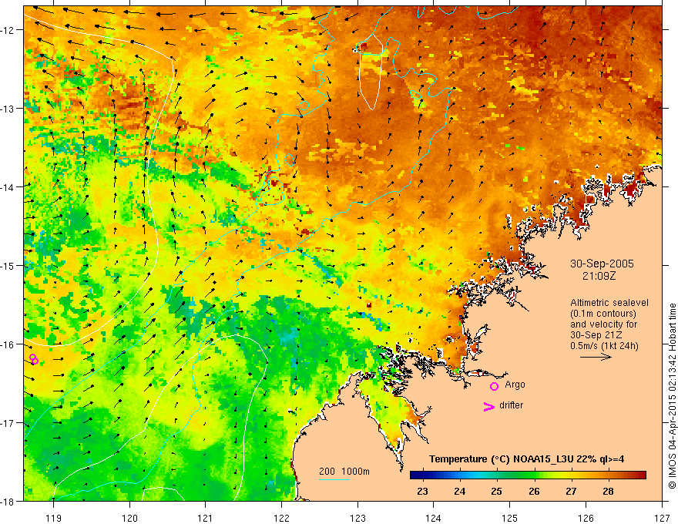This screenshot has height=524, width=678.
Task: Click the '-15' latitude axis label
Action: tap(8, 265)
